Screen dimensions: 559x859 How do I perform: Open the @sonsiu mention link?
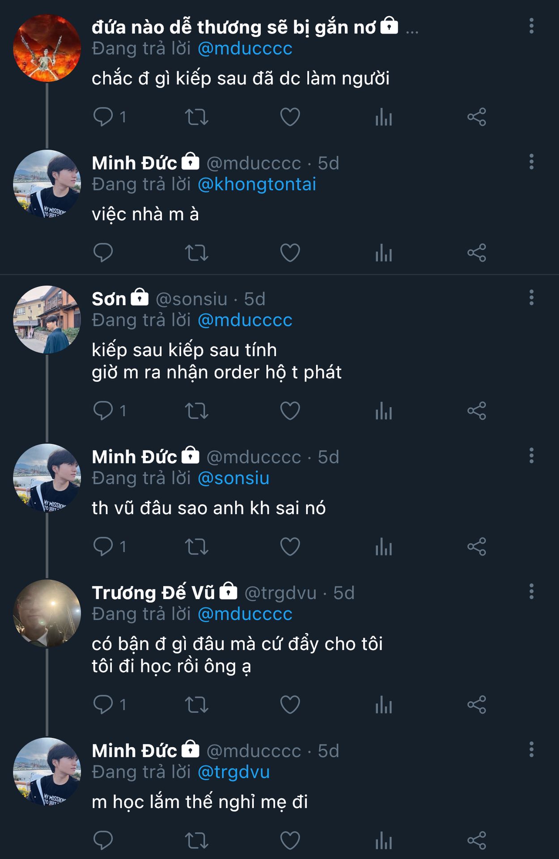pyautogui.click(x=233, y=478)
